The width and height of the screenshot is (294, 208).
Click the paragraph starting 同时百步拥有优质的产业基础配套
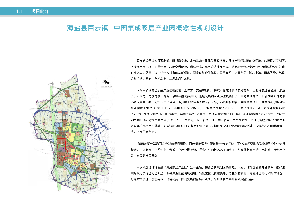click(209, 111)
